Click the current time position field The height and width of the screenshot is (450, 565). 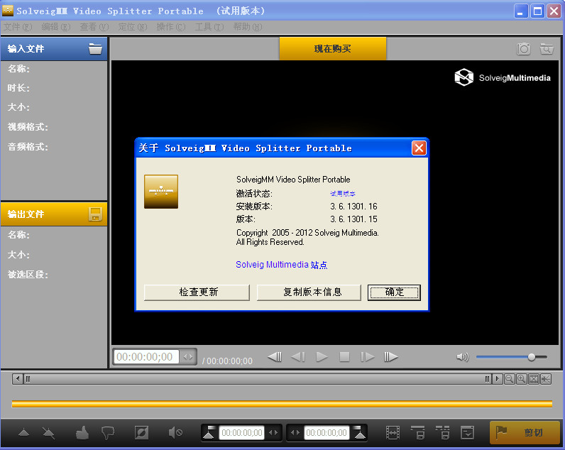point(146,357)
